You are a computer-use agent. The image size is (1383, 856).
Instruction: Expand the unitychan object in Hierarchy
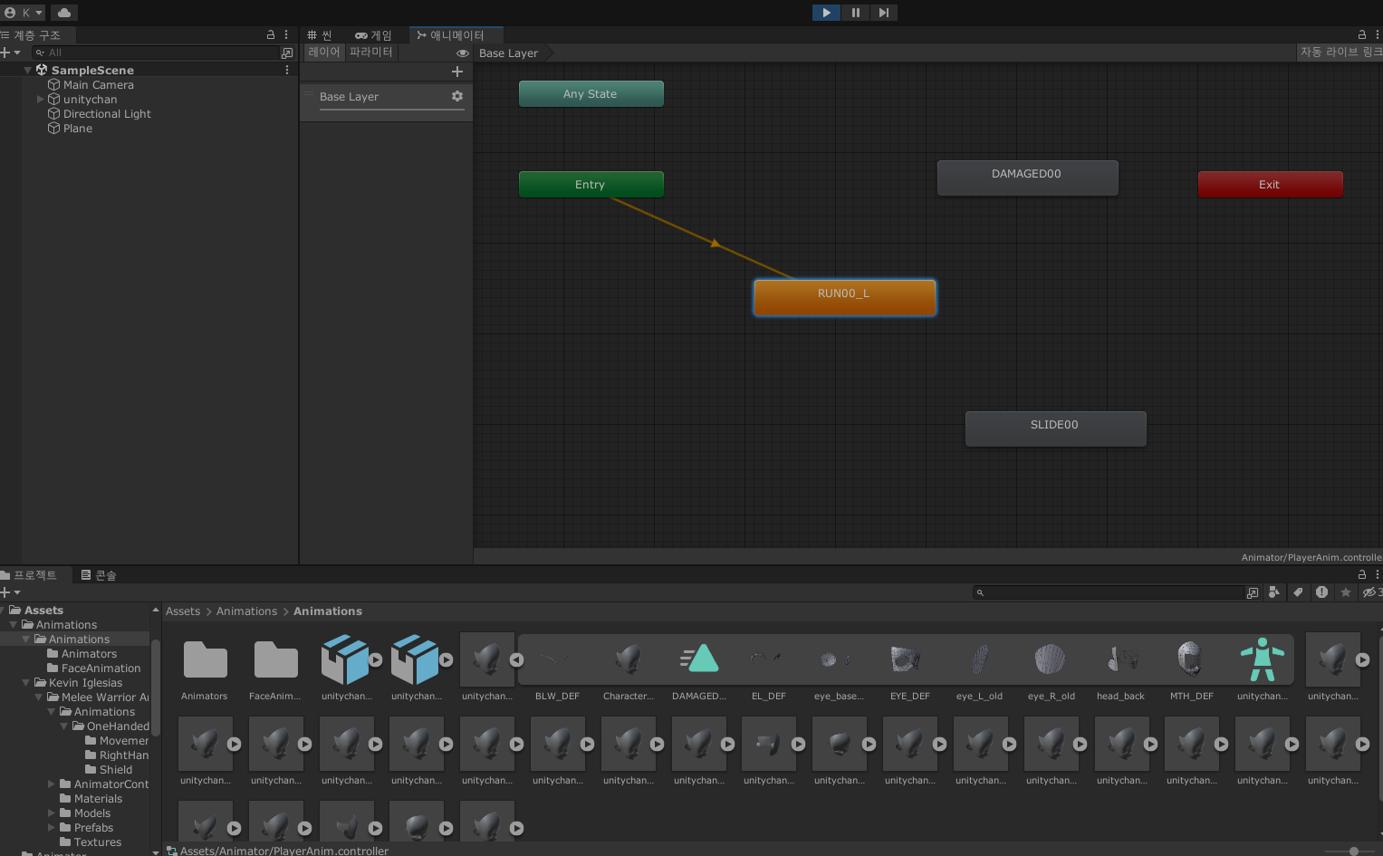(40, 100)
